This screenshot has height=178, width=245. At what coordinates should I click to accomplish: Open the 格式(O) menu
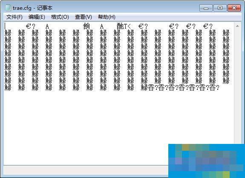point(60,17)
